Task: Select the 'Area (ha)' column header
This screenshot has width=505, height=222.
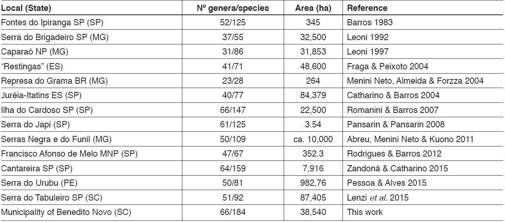Action: pos(313,8)
